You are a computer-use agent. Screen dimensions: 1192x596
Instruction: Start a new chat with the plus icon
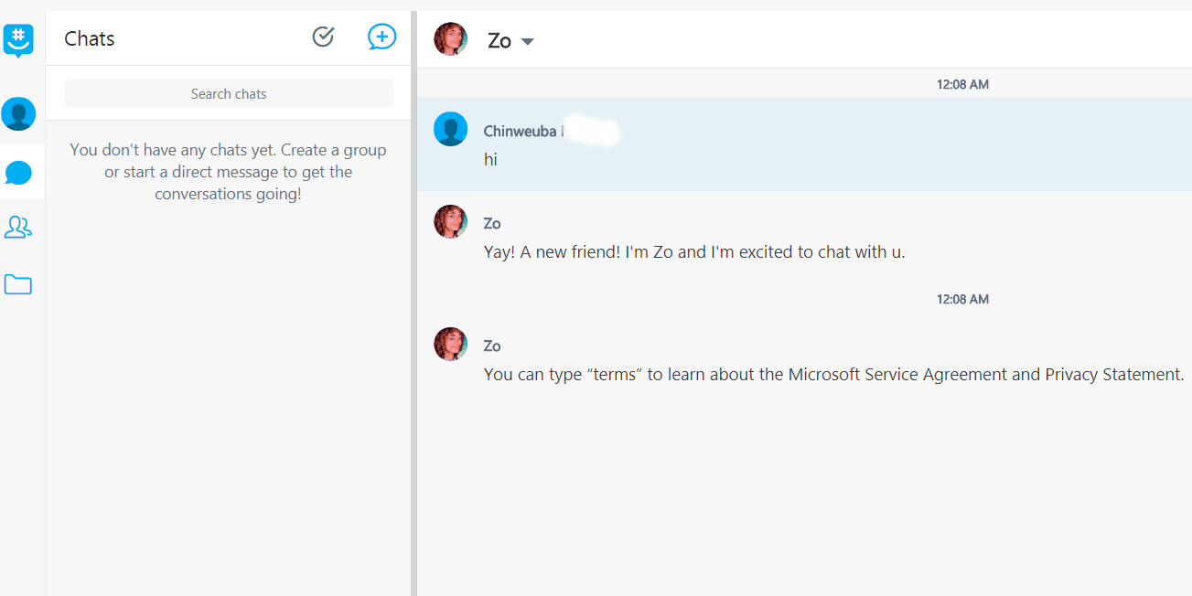(381, 37)
